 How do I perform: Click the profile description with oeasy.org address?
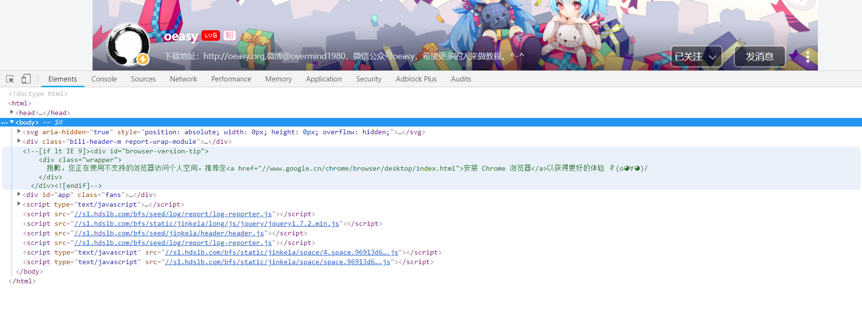coord(344,57)
